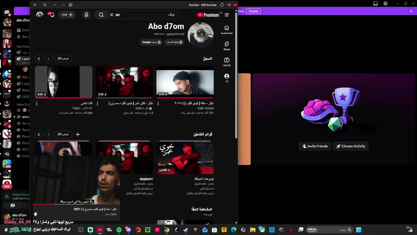417x235 pixels.
Task: Open the wow text channel in Discord
Action: click(x=25, y=117)
